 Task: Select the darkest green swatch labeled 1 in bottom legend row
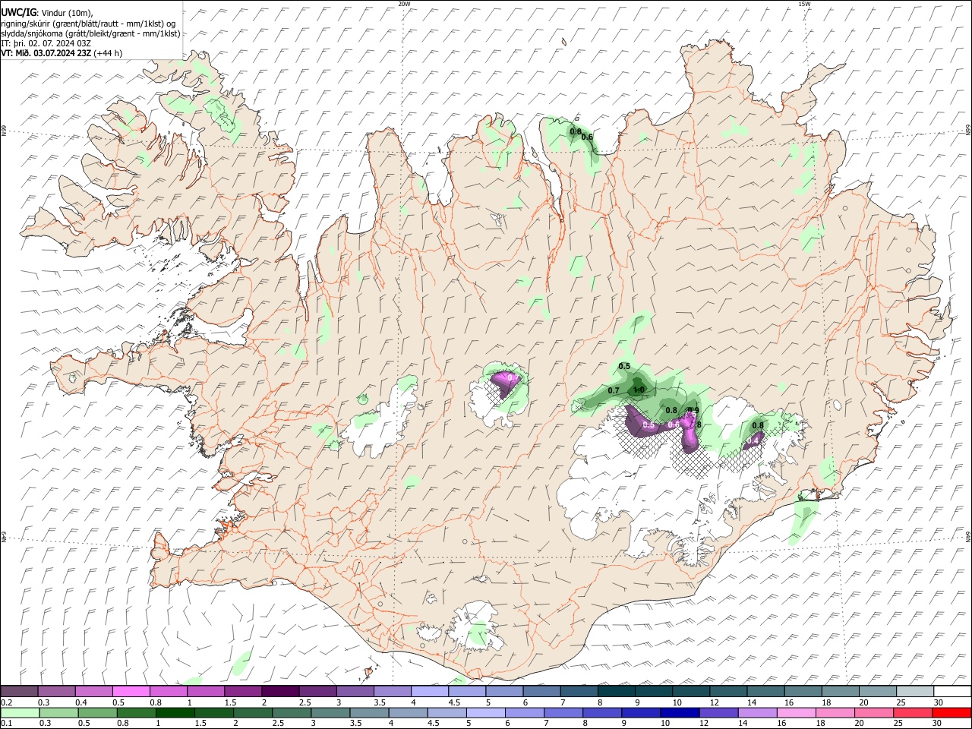click(x=175, y=713)
